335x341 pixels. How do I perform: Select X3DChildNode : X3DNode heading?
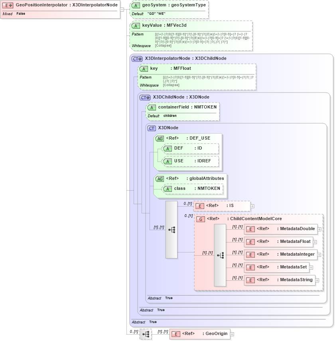pyautogui.click(x=181, y=97)
